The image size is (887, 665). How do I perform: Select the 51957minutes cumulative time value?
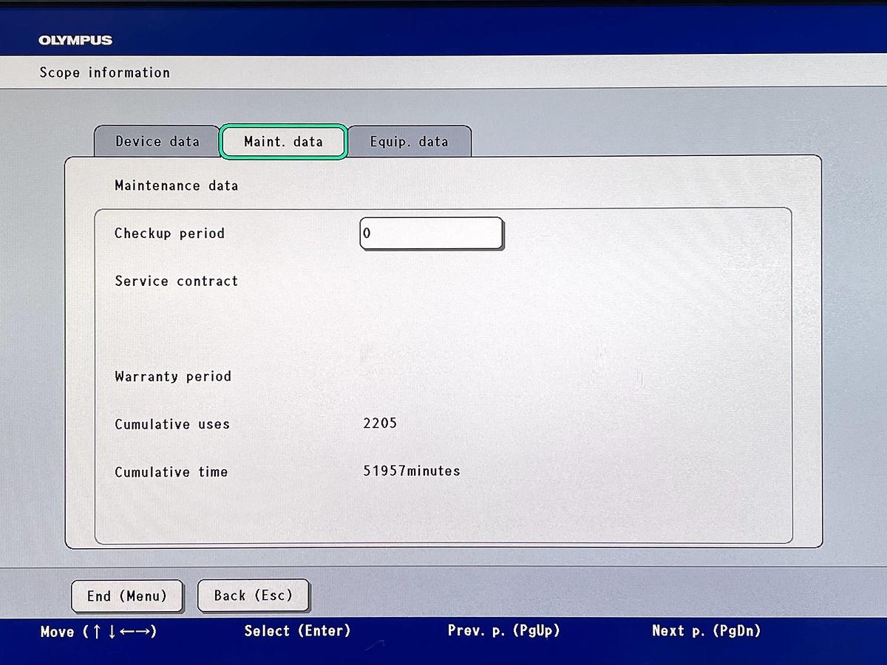pyautogui.click(x=411, y=471)
